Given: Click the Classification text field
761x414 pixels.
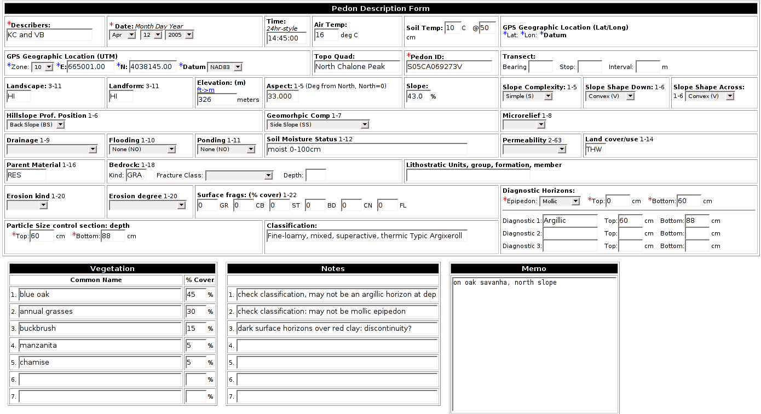Looking at the screenshot, I should 366,236.
